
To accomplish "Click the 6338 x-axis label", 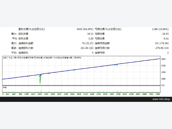I will click(131, 94).
